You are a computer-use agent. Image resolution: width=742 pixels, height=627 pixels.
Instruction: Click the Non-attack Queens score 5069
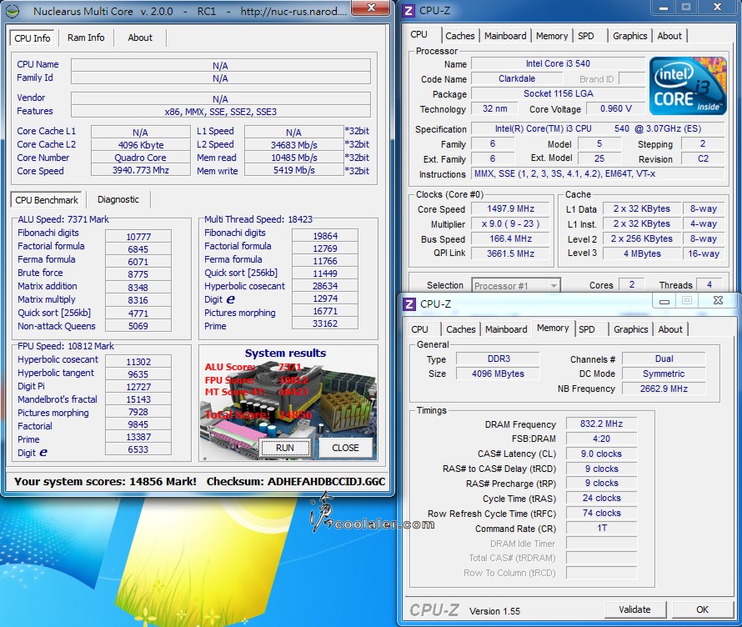coord(138,325)
